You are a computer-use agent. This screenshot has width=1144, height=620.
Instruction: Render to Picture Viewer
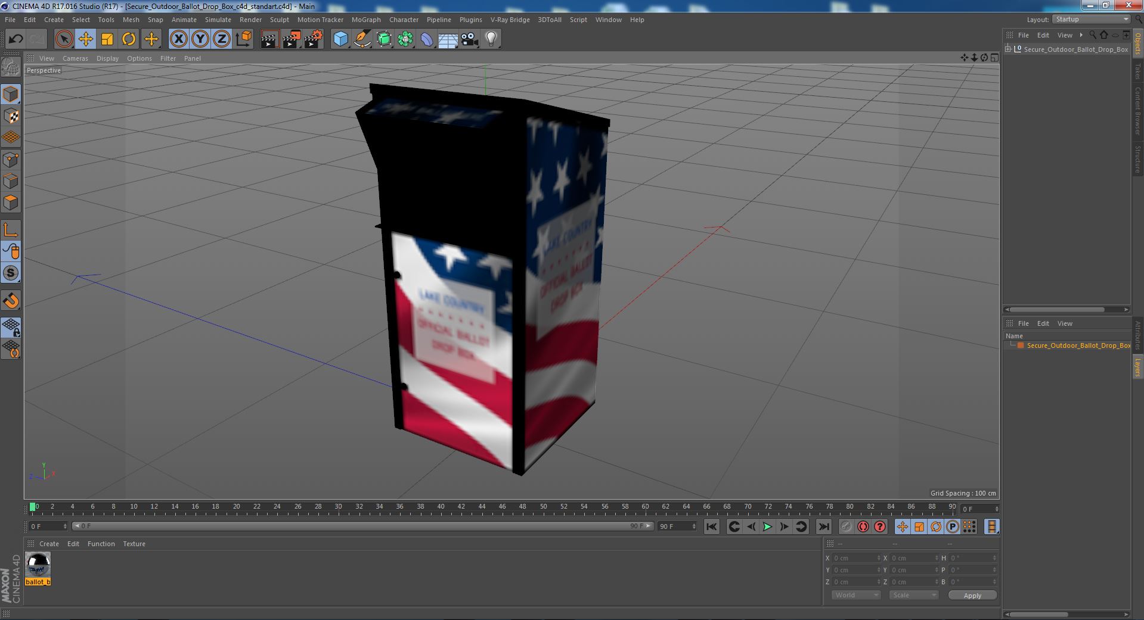pyautogui.click(x=292, y=39)
